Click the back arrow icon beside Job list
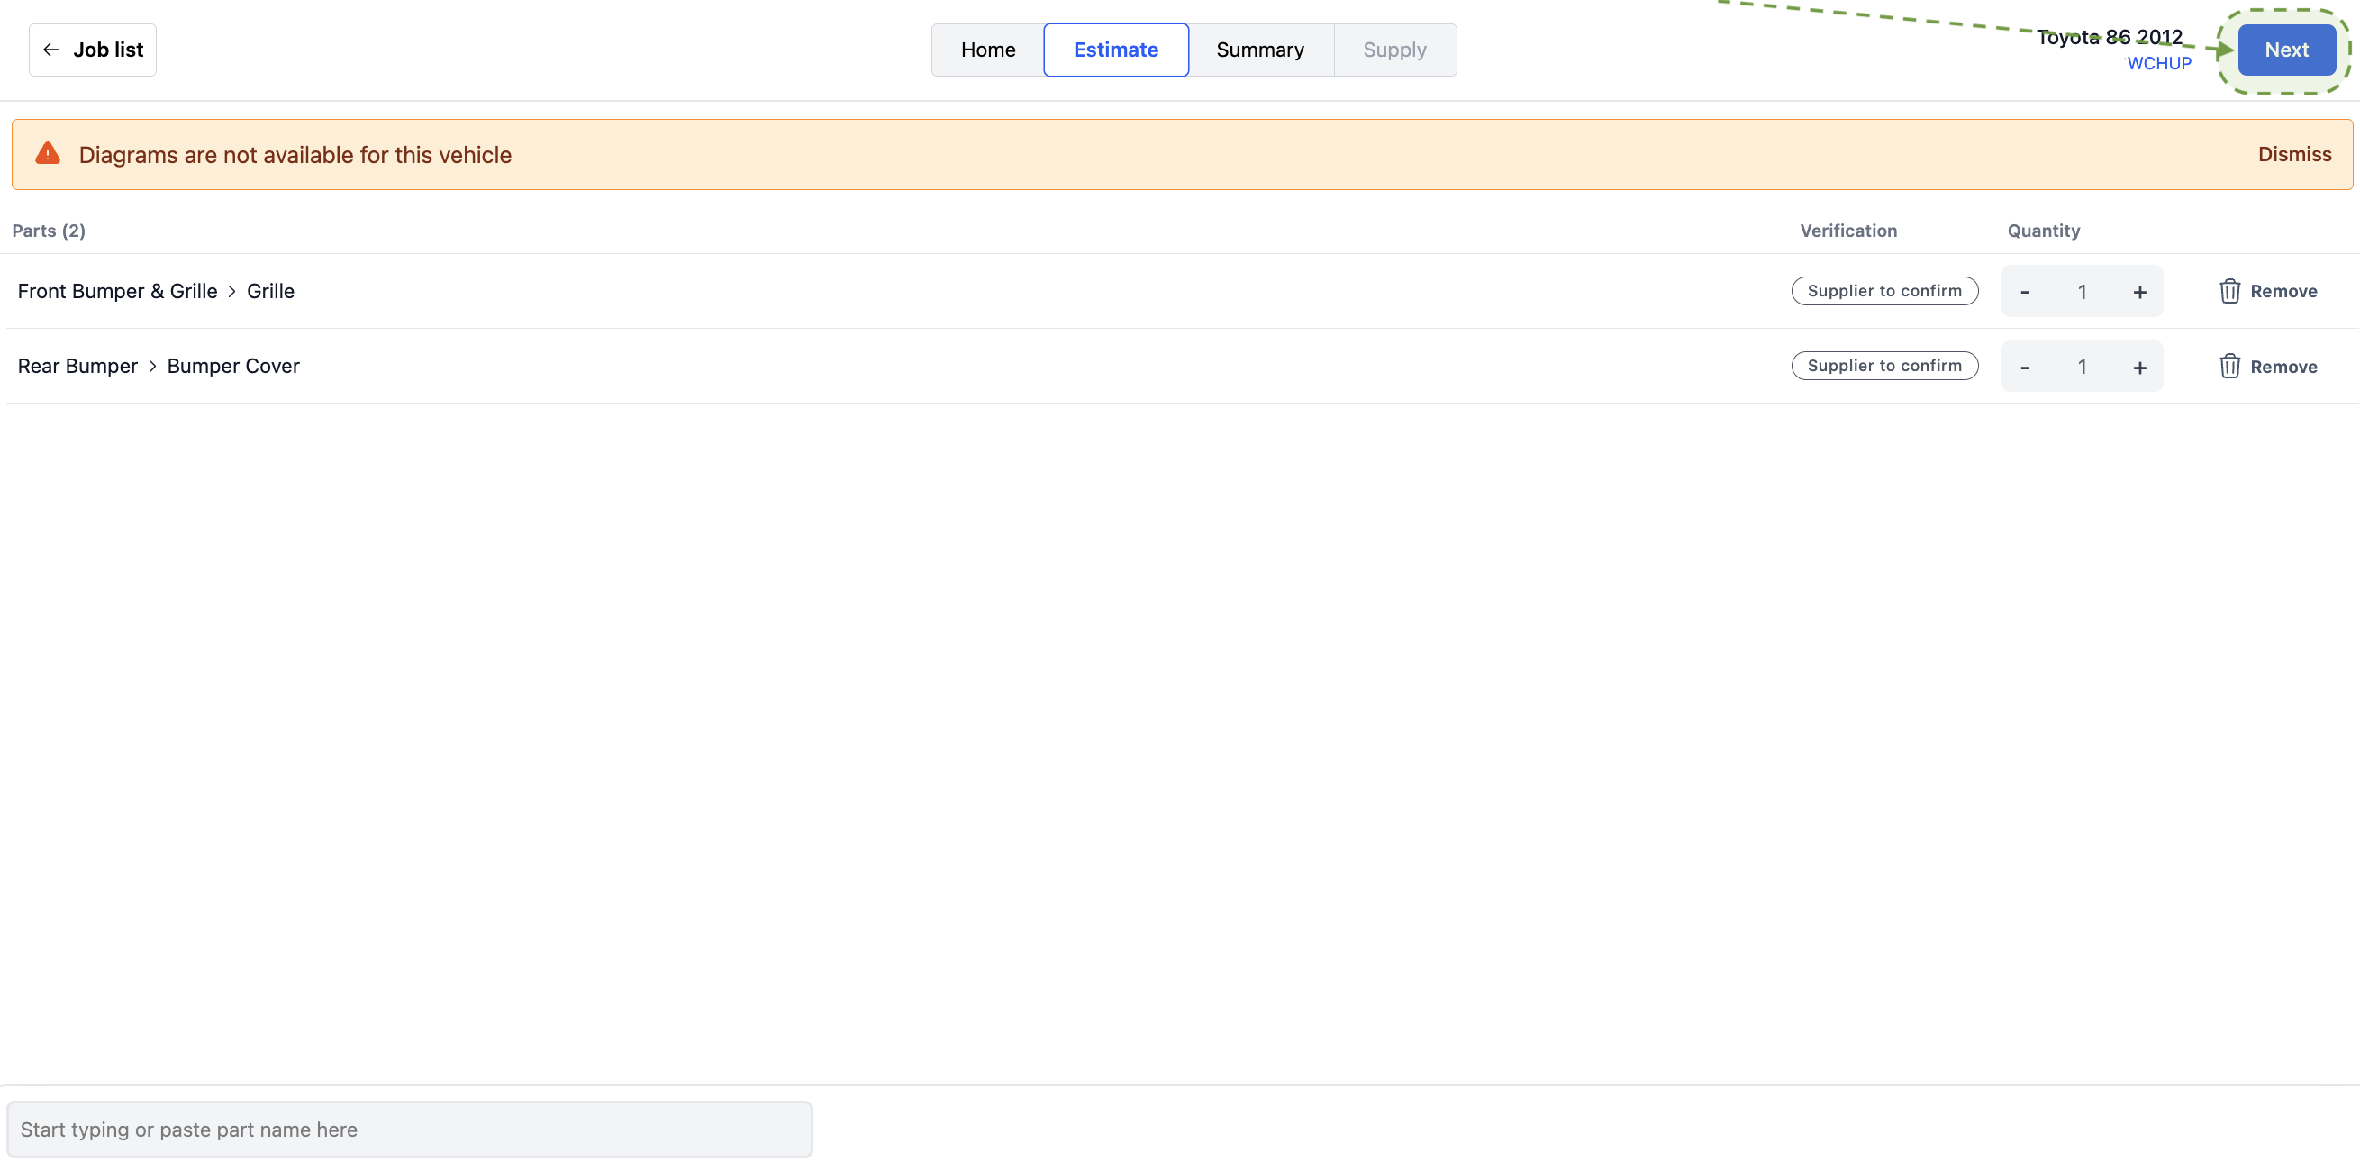This screenshot has height=1162, width=2360. [51, 50]
